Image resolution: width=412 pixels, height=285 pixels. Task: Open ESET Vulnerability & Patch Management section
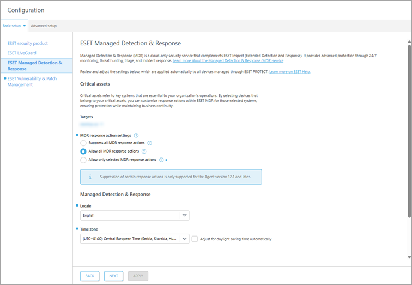(x=32, y=82)
